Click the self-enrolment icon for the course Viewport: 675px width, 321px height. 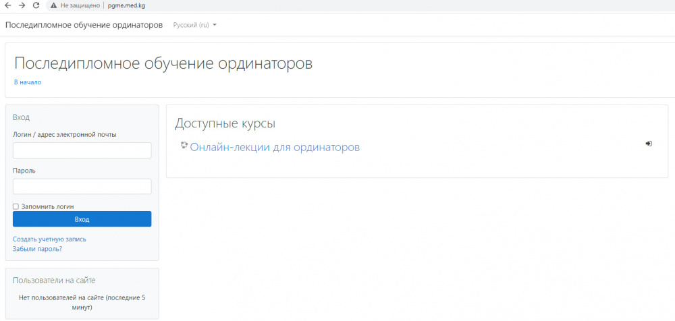649,144
